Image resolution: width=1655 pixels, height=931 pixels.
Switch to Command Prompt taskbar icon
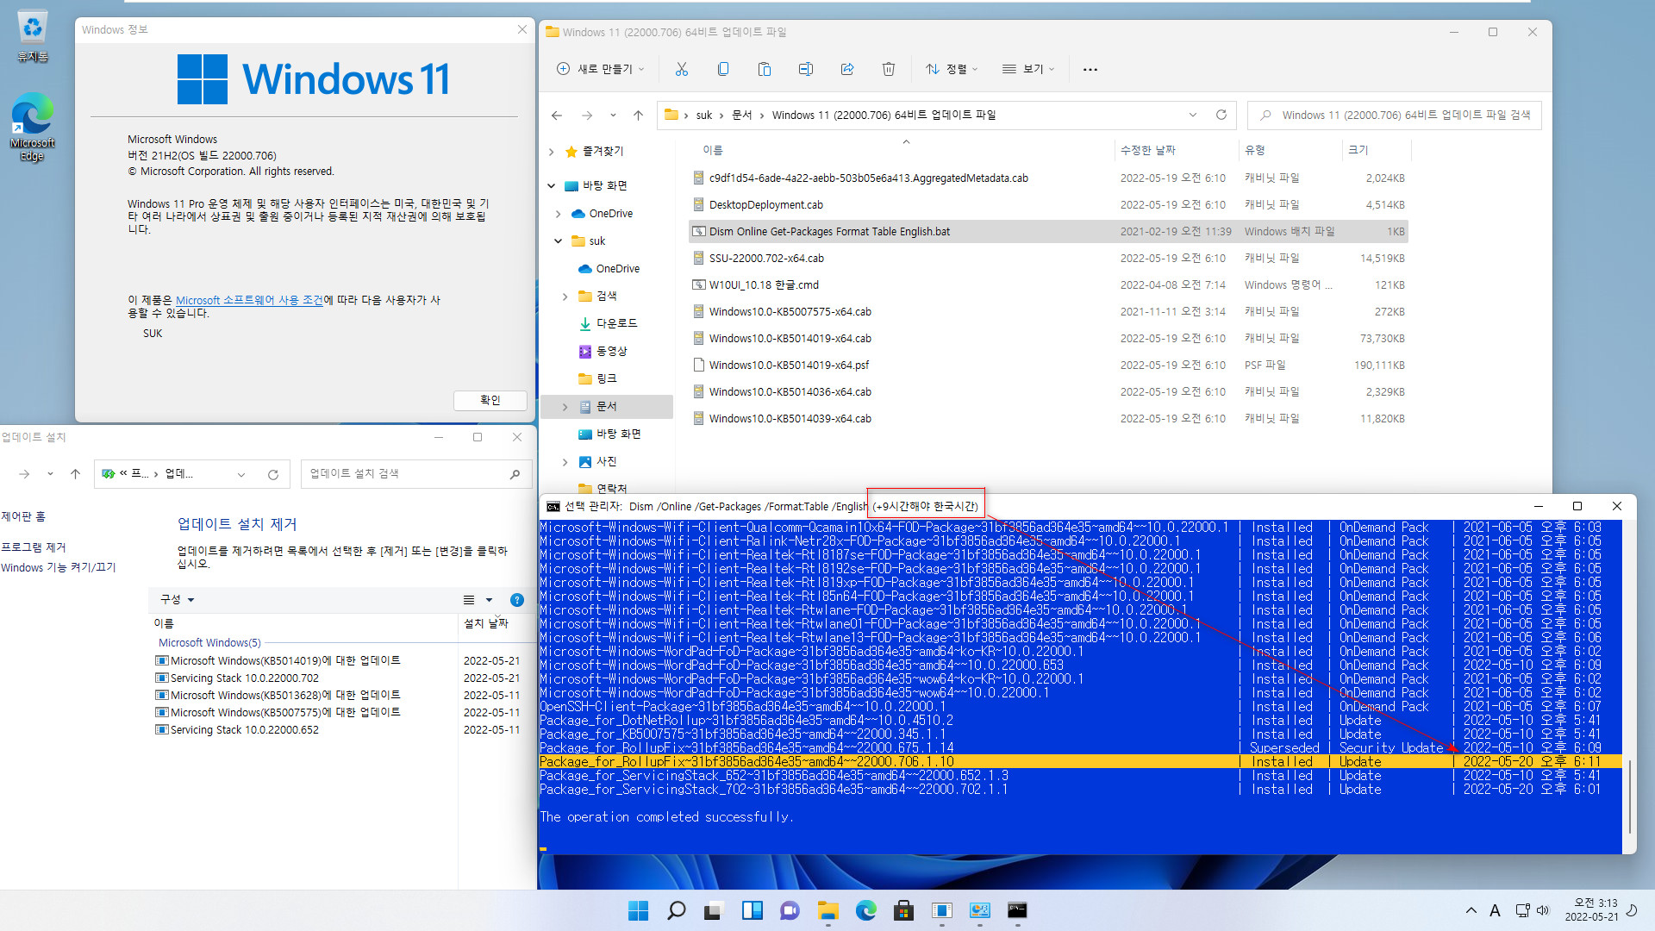click(1017, 910)
